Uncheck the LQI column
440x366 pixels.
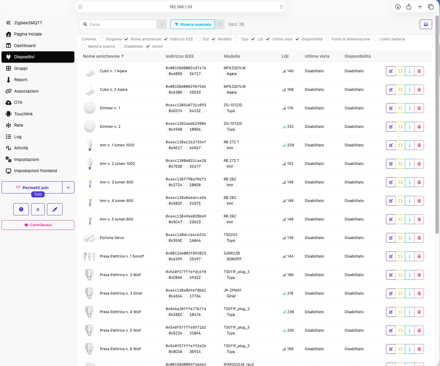253,39
